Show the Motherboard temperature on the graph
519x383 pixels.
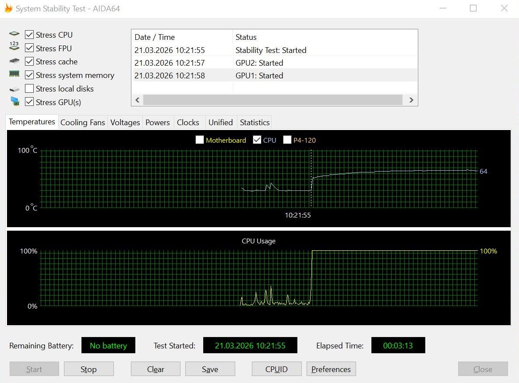point(200,140)
